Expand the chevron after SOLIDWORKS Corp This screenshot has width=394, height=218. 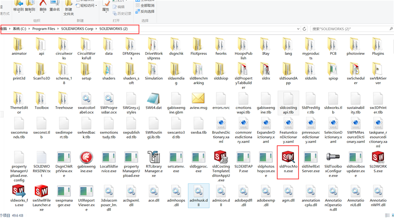coord(96,29)
